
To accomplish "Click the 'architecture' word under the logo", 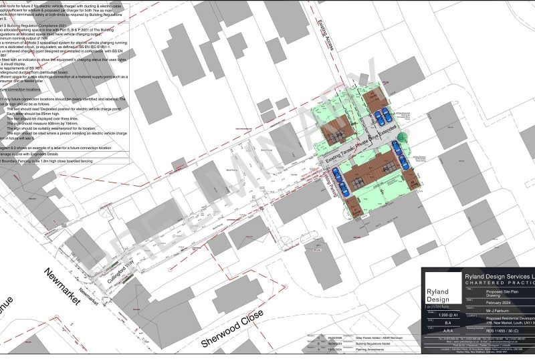I will pos(438,307).
